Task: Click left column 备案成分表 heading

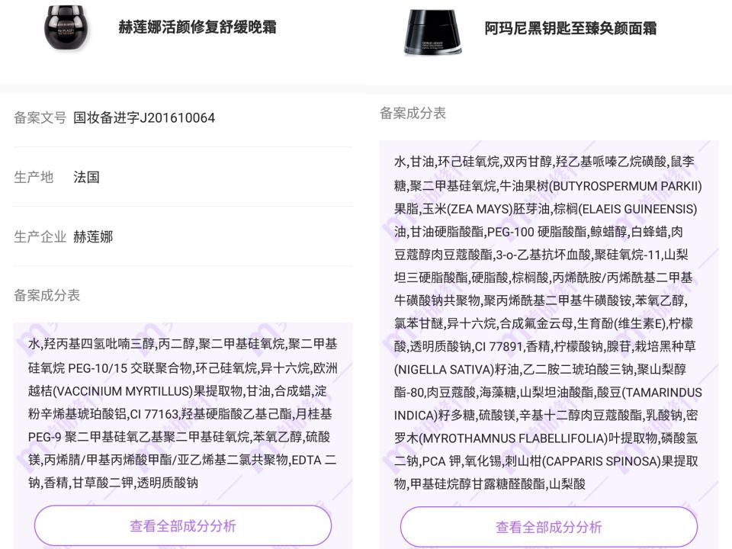Action: tap(47, 295)
